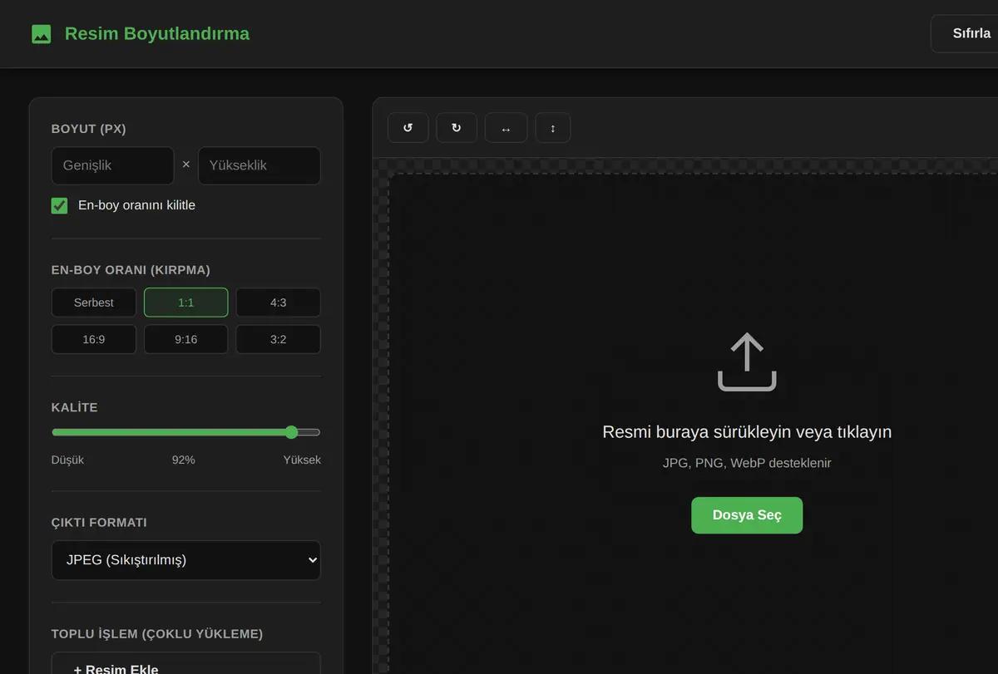The image size is (998, 674).
Task: Flip image vertically with arrow icon
Action: click(x=553, y=128)
